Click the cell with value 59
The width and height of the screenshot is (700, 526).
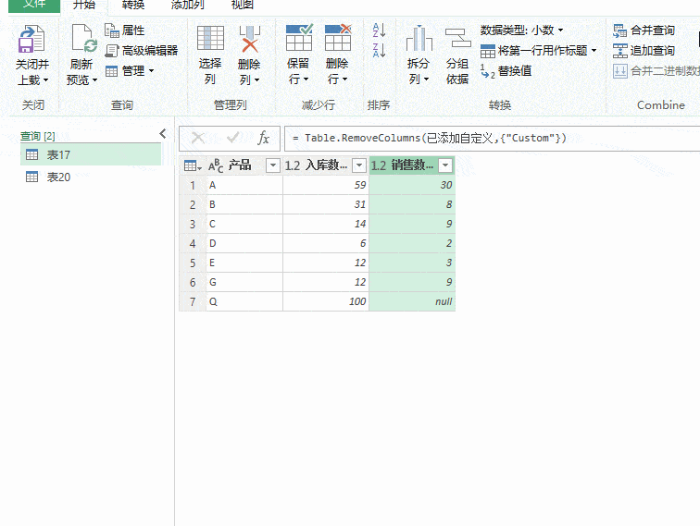pyautogui.click(x=326, y=185)
